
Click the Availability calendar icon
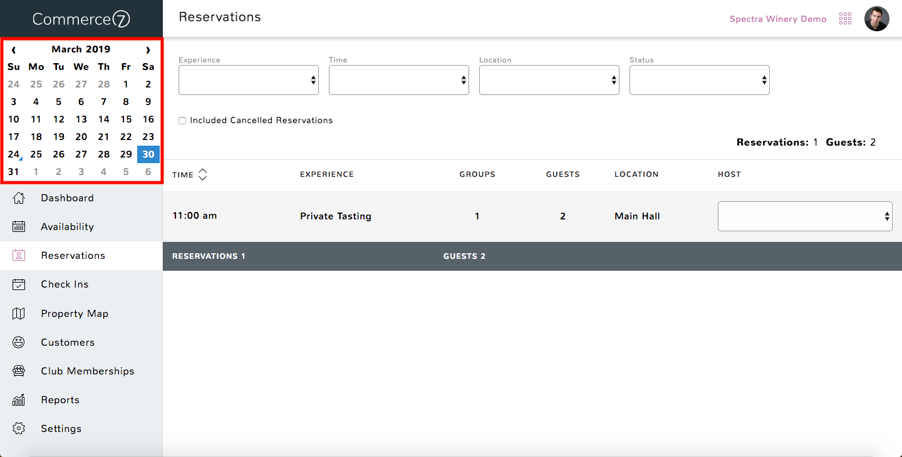coord(19,227)
